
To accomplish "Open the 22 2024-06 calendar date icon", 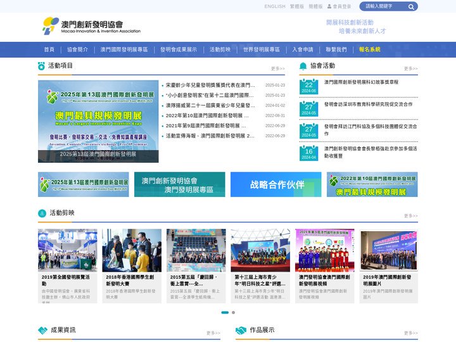I will 308,86.
